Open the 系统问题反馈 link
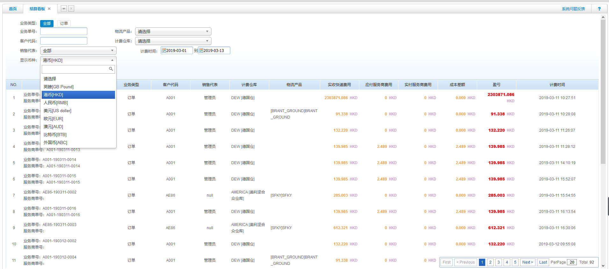This screenshot has height=269, width=609. pos(573,9)
